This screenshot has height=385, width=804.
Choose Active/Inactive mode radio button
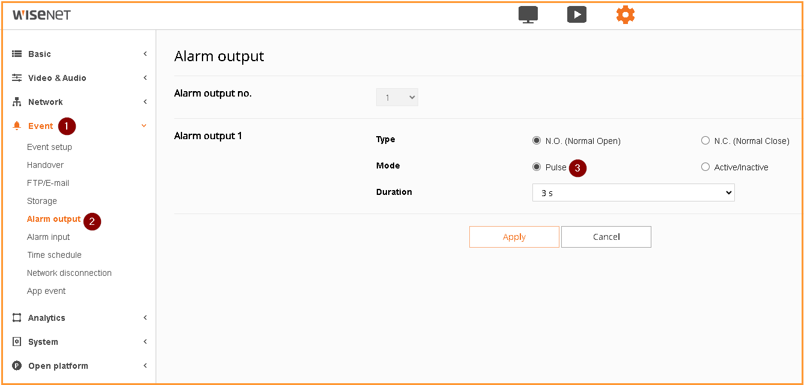tap(705, 167)
